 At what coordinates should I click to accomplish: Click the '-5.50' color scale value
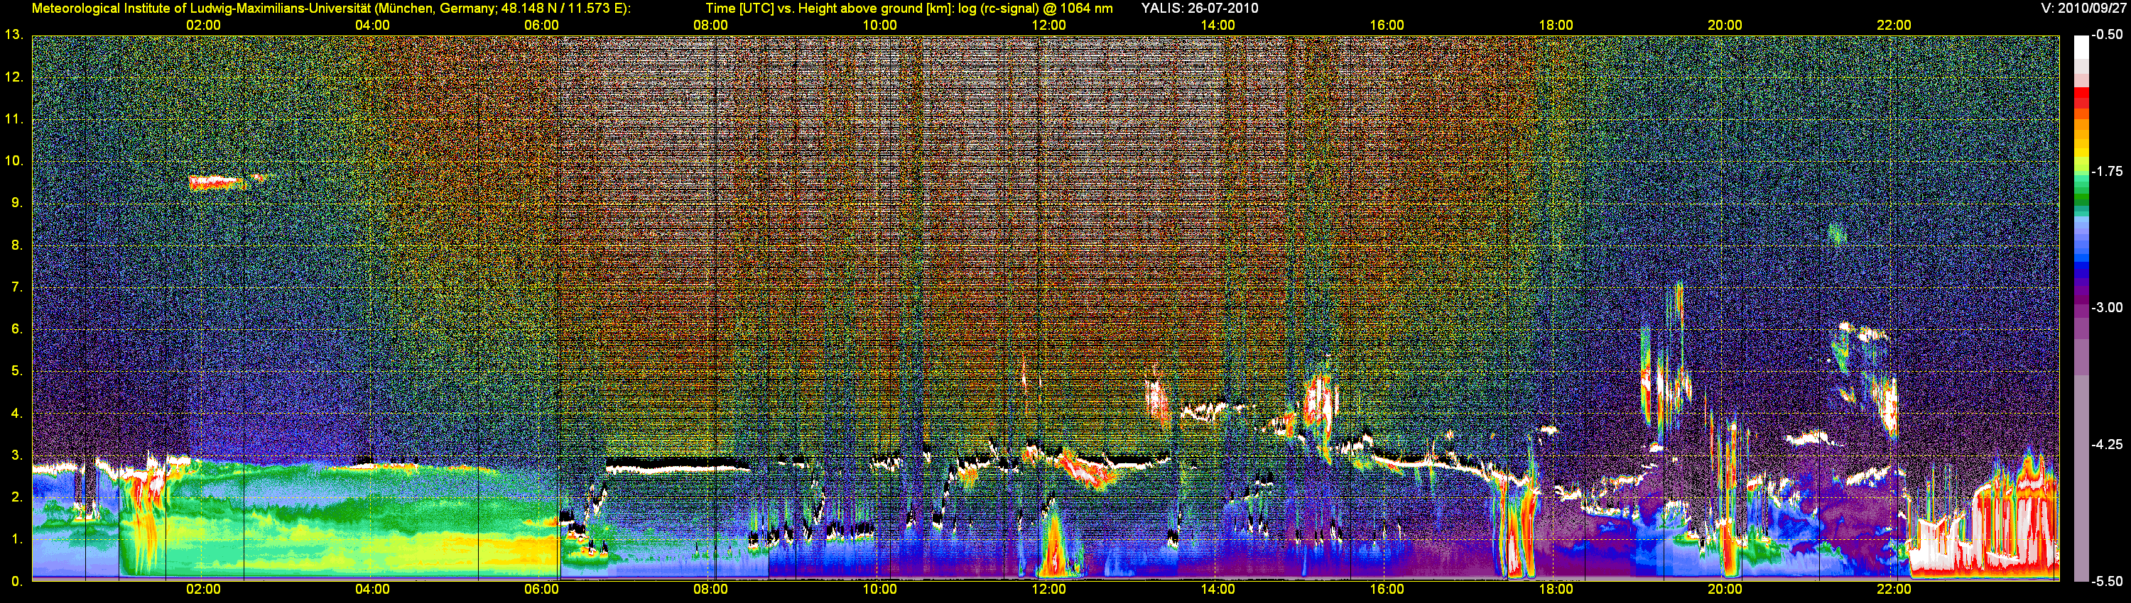[2107, 581]
